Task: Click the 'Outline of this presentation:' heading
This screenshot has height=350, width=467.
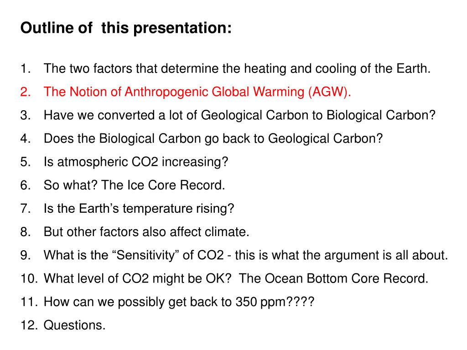Action: (x=126, y=28)
